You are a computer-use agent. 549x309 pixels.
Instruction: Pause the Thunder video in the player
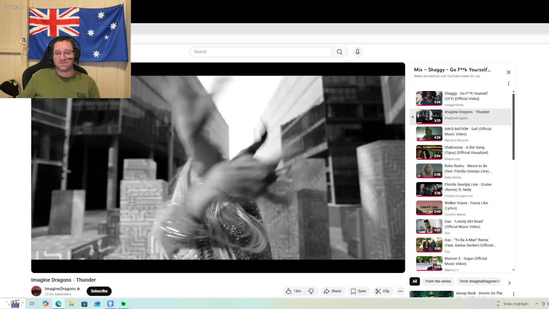tap(218, 167)
